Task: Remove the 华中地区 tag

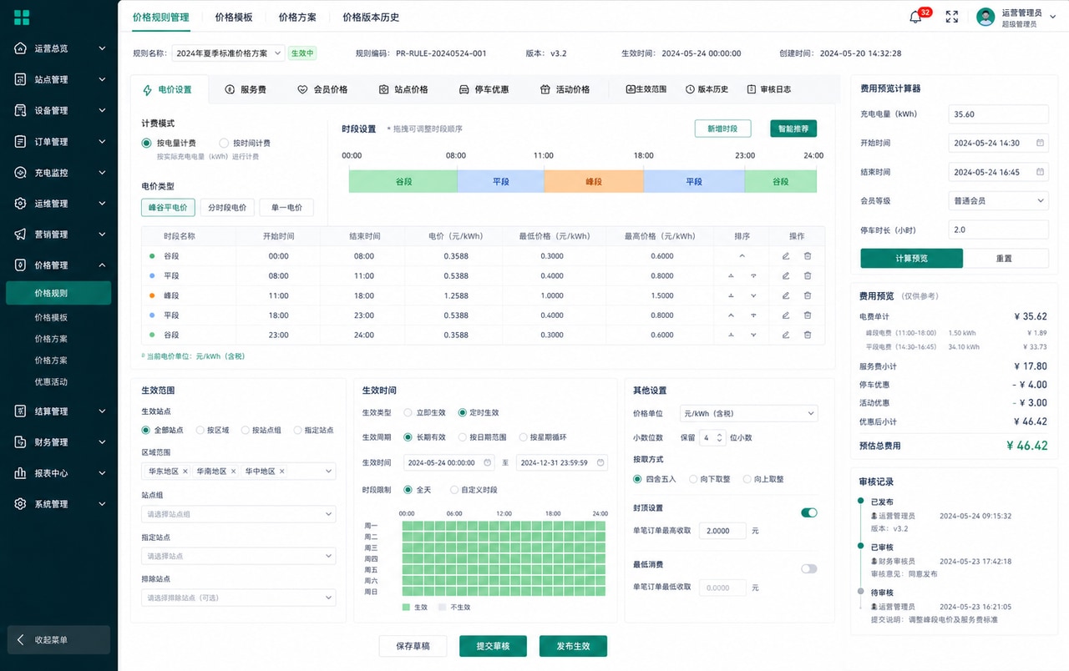Action: 282,472
